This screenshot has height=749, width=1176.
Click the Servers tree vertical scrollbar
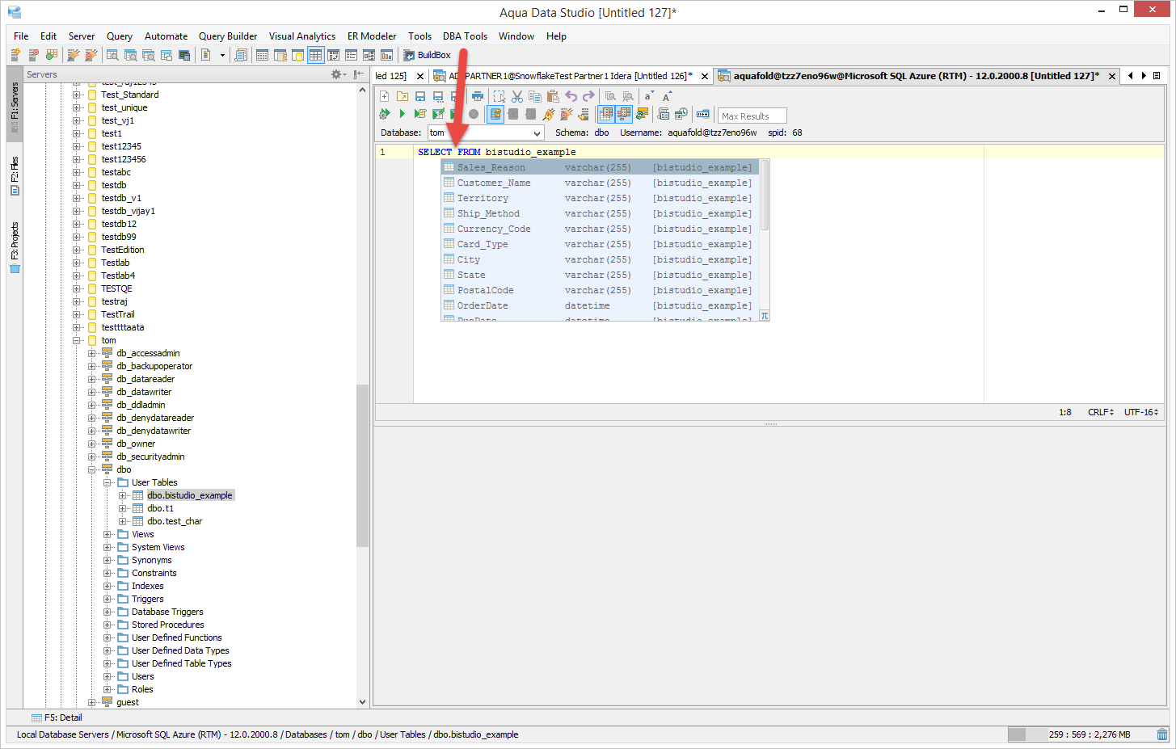tap(362, 465)
